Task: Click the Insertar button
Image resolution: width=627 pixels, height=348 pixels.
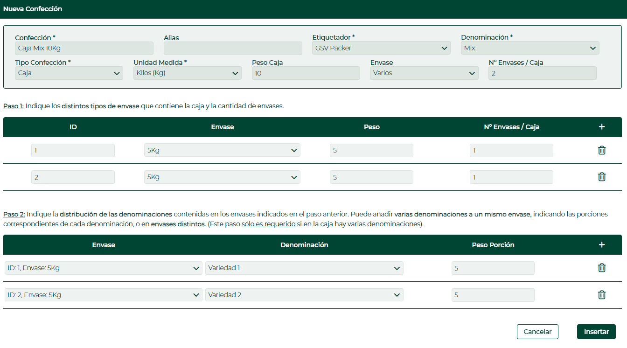Action: (596, 332)
